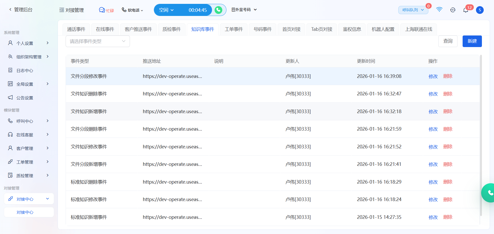Open 公告设置 in the sidebar
Screen dimensions: 494x234
(x=25, y=98)
